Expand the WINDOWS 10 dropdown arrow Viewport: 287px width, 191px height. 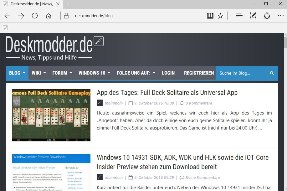click(109, 73)
